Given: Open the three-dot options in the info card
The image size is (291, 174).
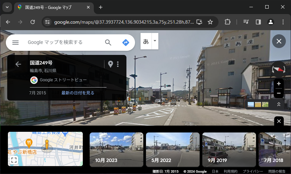Looking at the screenshot, I should pos(118,64).
